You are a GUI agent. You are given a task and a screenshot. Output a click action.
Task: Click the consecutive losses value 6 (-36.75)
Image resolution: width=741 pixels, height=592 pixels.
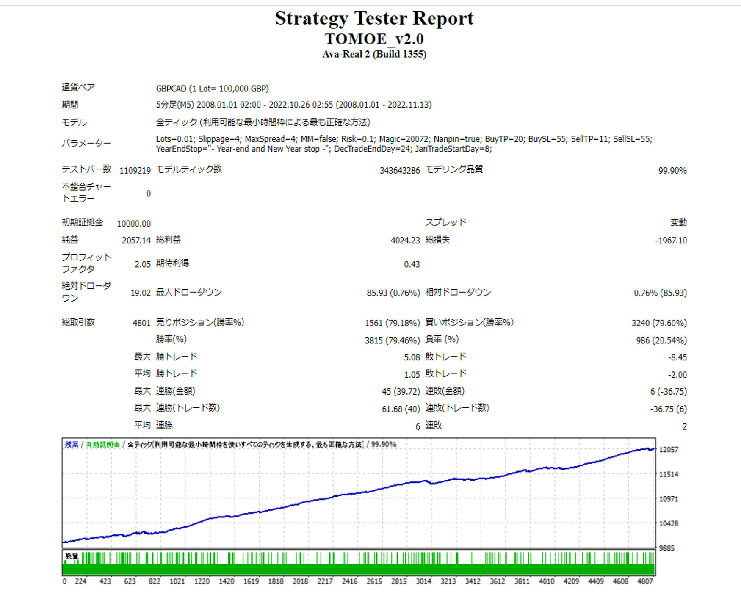pos(669,392)
